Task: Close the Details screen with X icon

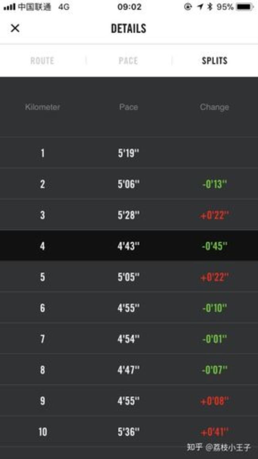Action: coord(15,28)
